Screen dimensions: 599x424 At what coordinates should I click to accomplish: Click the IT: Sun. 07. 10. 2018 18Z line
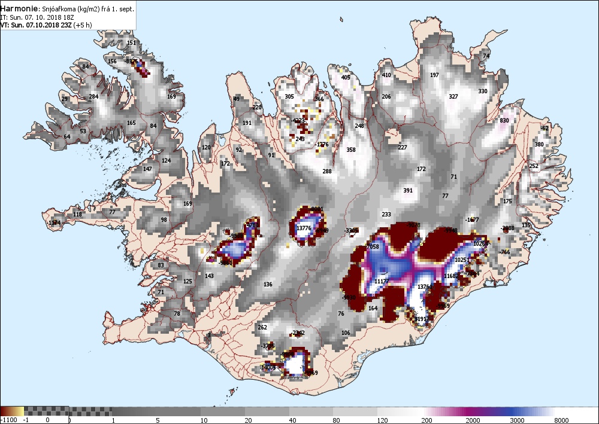37,17
